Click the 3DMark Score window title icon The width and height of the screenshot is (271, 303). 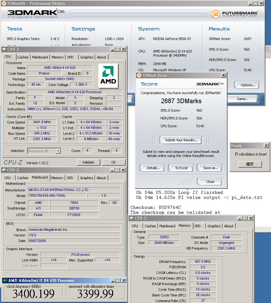click(139, 75)
